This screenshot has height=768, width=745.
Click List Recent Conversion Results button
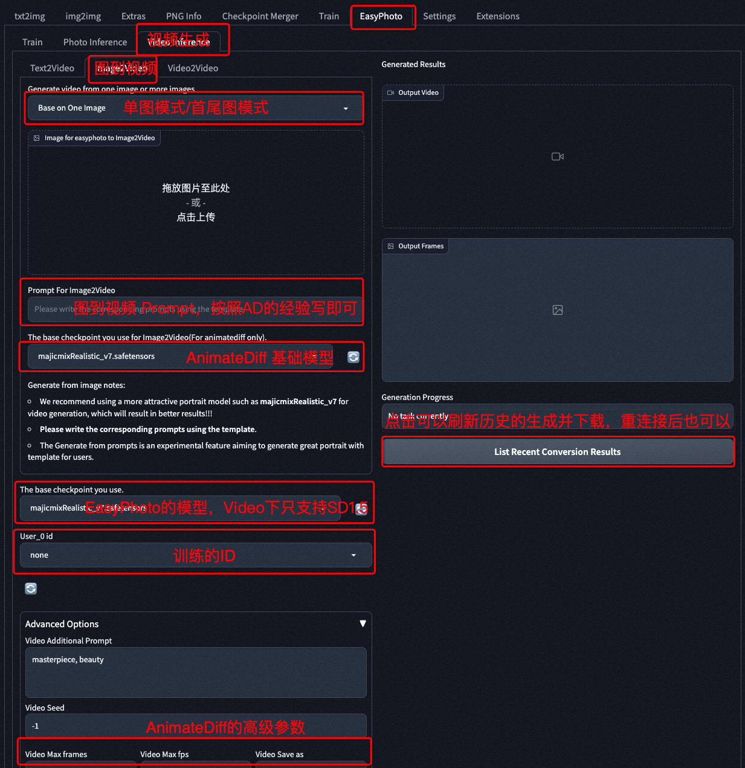coord(557,452)
